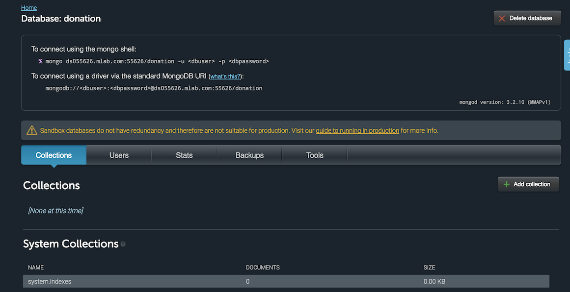Open the blue side tab on right edge
Image resolution: width=570 pixels, height=292 pixels.
tap(567, 55)
